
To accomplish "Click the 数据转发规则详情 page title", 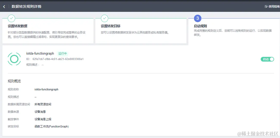I will 26,6.
